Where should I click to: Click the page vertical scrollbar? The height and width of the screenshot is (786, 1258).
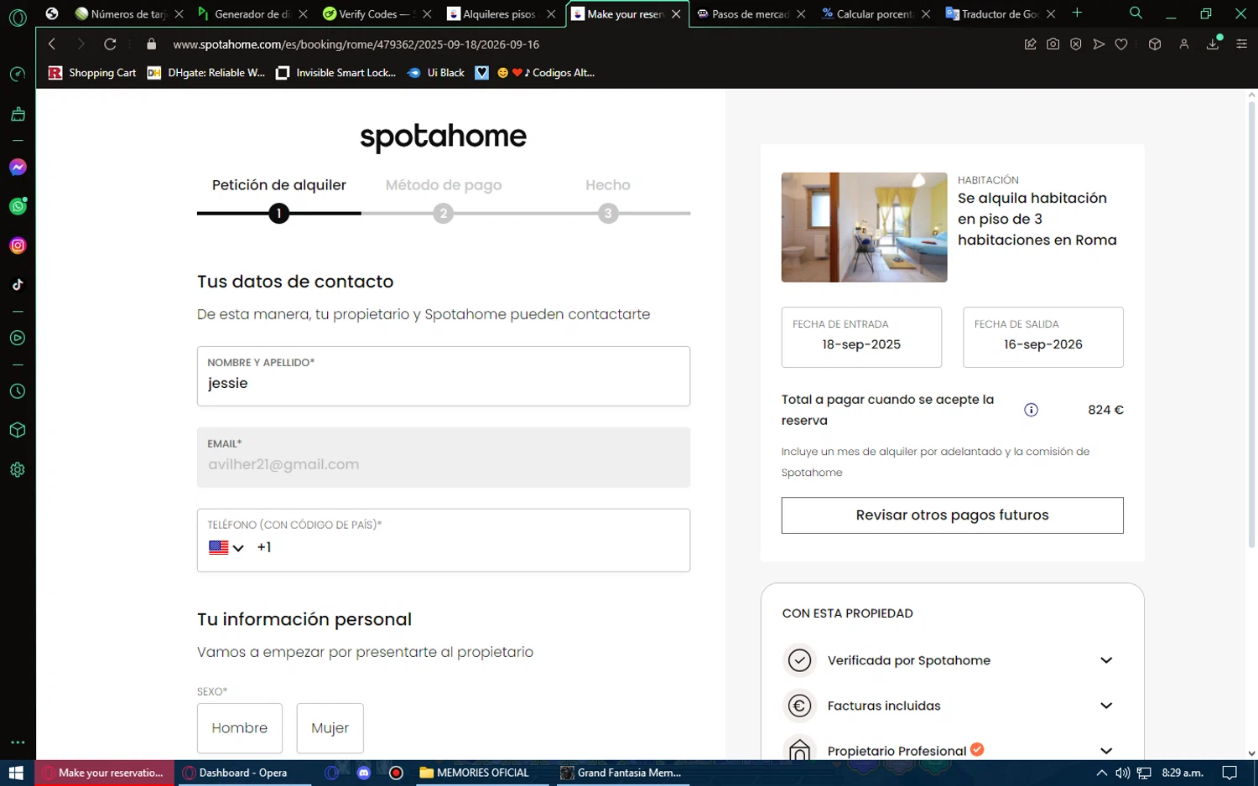1251,325
